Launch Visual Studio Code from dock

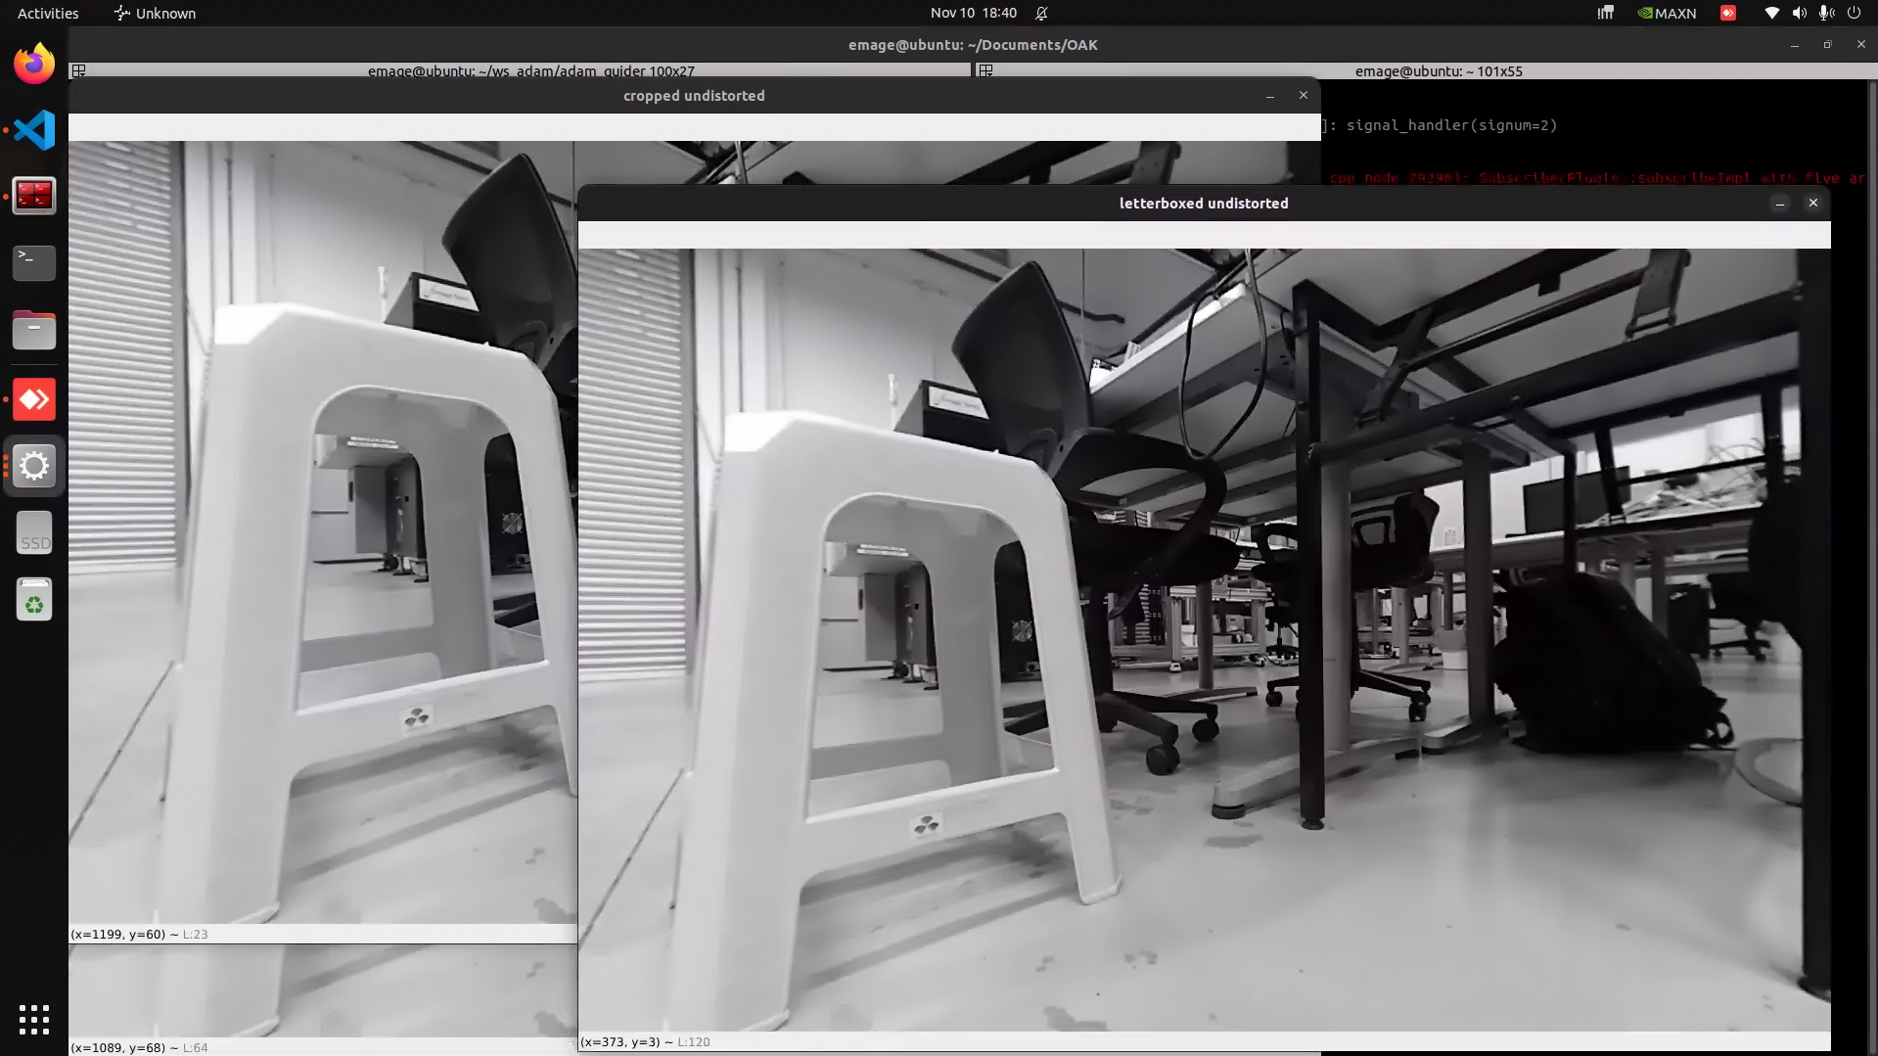click(34, 130)
